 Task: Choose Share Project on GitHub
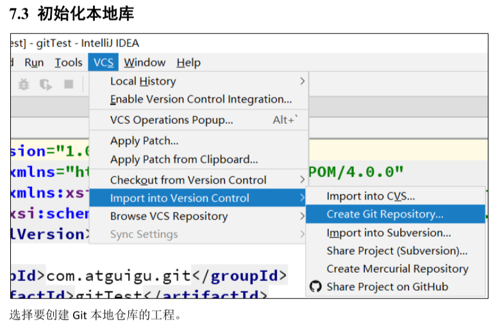pyautogui.click(x=396, y=287)
